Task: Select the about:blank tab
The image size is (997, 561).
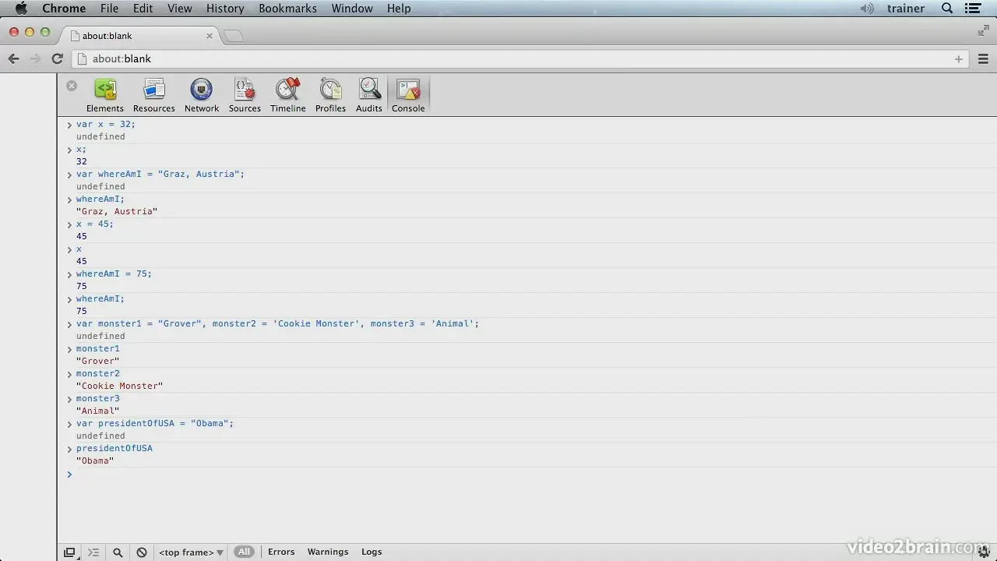Action: tap(140, 35)
